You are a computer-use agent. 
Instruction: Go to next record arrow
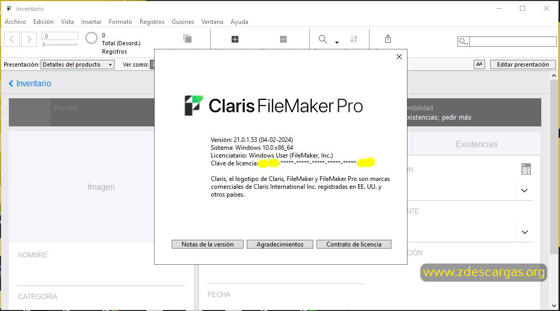[29, 39]
